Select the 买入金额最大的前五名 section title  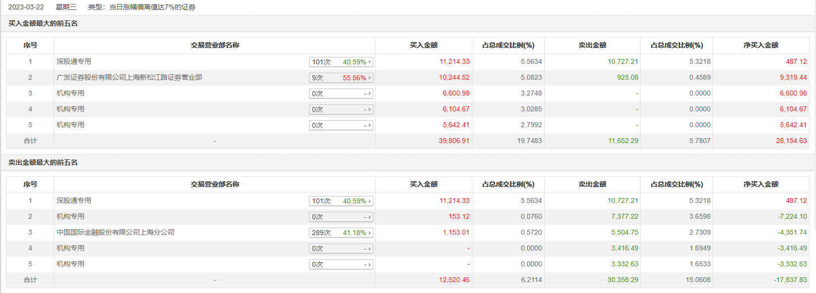(x=43, y=23)
